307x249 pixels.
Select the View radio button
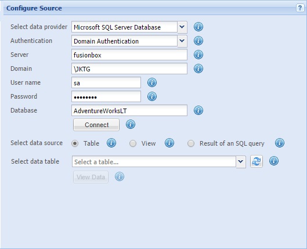pyautogui.click(x=133, y=143)
